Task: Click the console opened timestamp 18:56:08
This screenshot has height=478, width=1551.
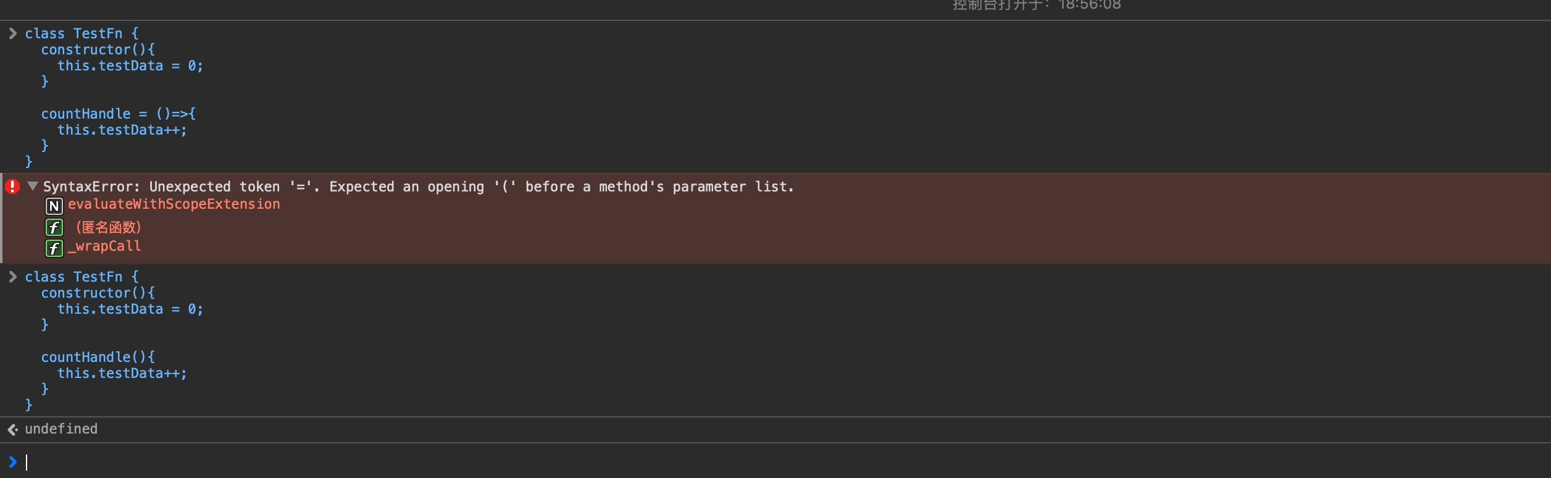Action: click(x=1089, y=6)
